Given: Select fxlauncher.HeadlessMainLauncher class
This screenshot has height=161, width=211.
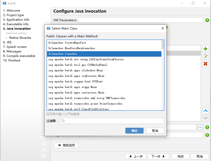Looking at the screenshot, I should click(104, 48).
